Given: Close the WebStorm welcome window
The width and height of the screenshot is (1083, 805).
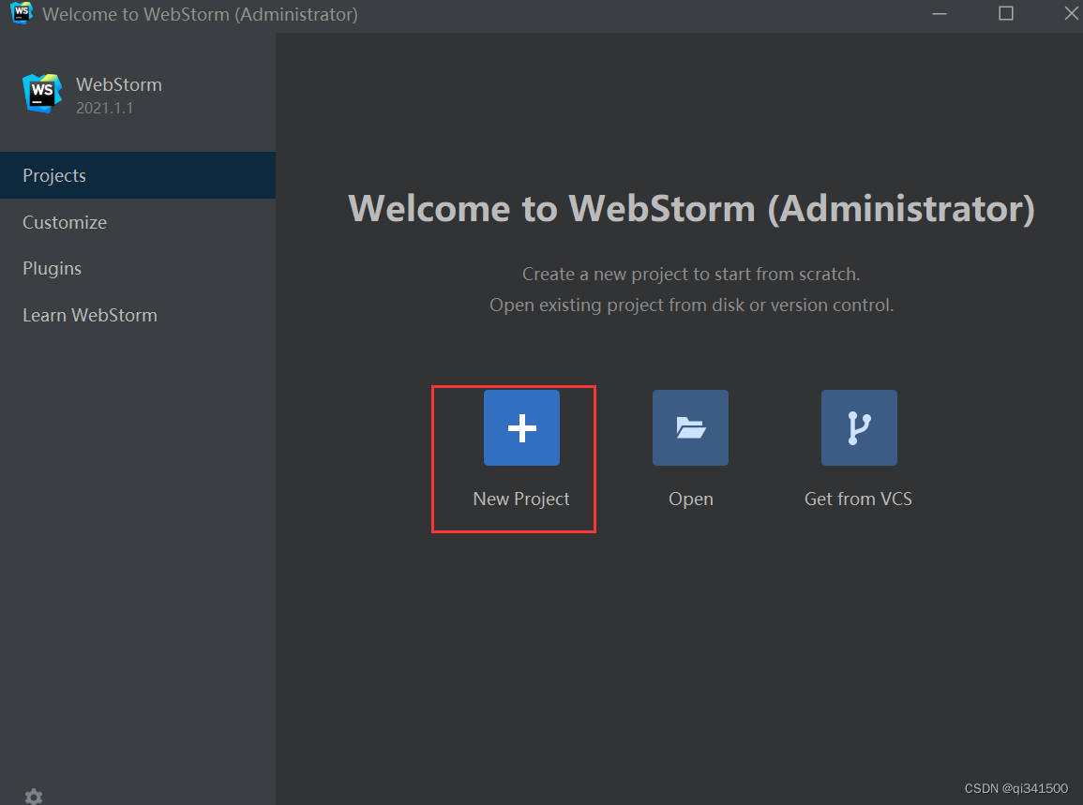Looking at the screenshot, I should click(x=1071, y=14).
